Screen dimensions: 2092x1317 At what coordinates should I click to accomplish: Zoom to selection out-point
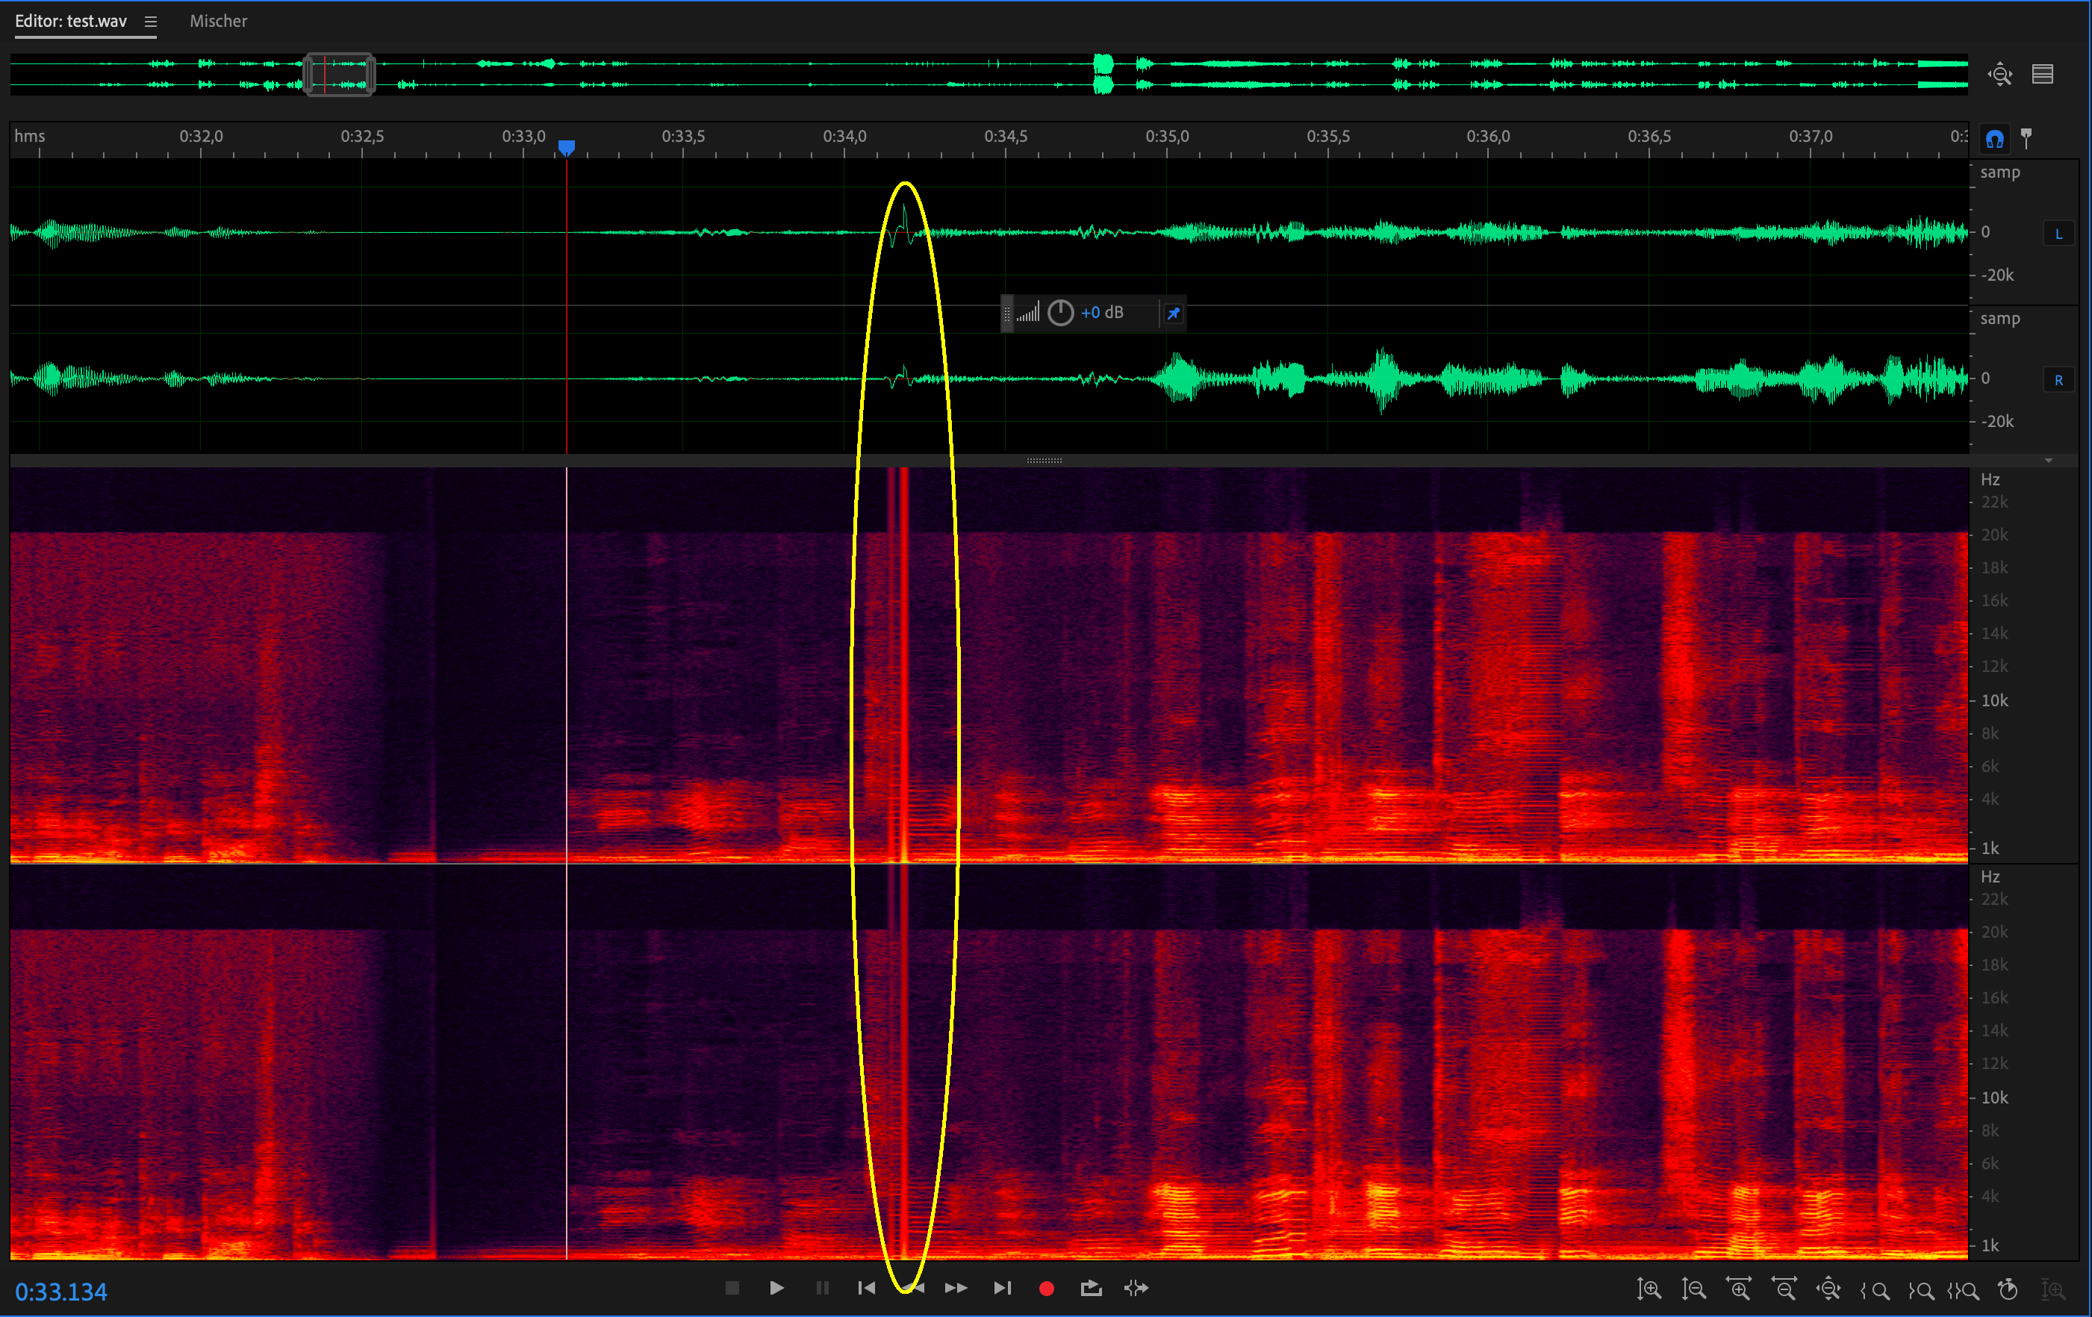pyautogui.click(x=1920, y=1290)
